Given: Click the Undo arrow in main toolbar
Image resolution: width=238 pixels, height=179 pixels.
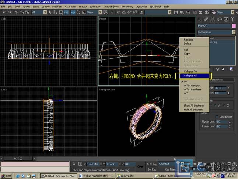Looking at the screenshot, I should (x=4, y=12).
